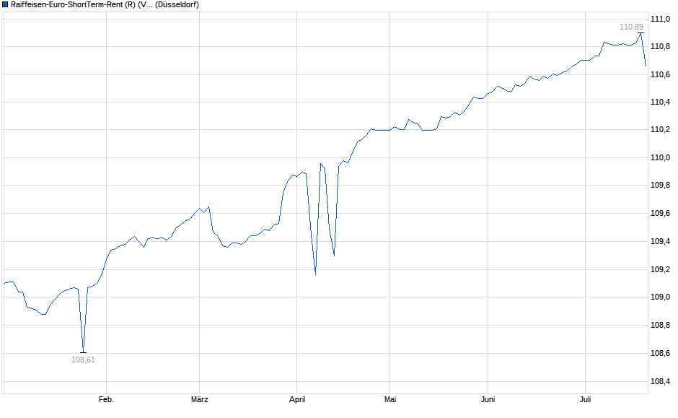Image resolution: width=678 pixels, height=418 pixels.
Task: Click the März month axis label
Action: click(199, 399)
